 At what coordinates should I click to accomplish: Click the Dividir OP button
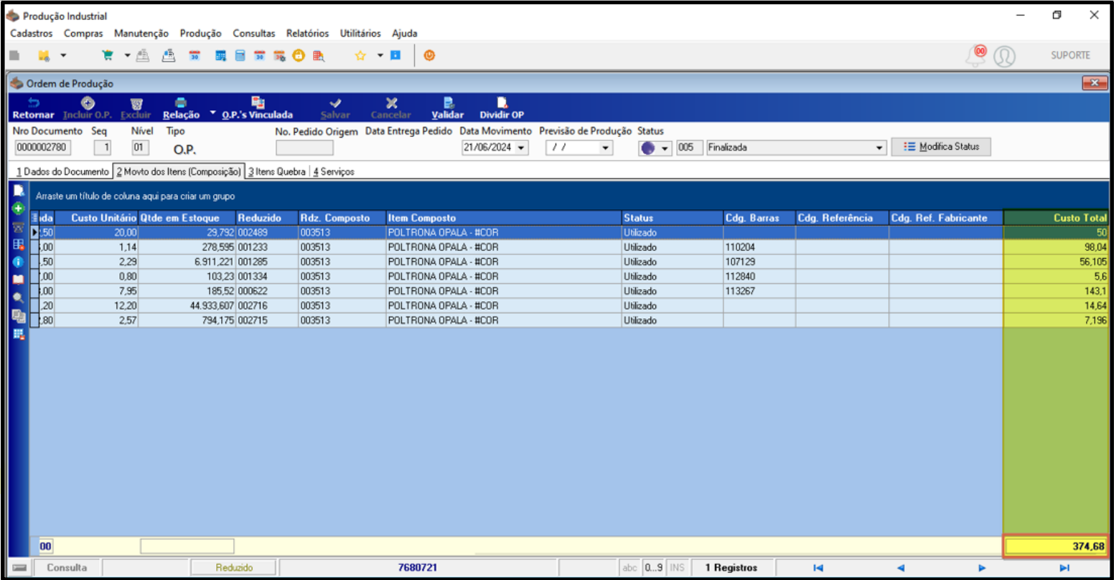click(x=502, y=108)
